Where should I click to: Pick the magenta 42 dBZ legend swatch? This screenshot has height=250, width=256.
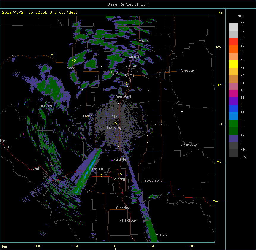[233, 94]
